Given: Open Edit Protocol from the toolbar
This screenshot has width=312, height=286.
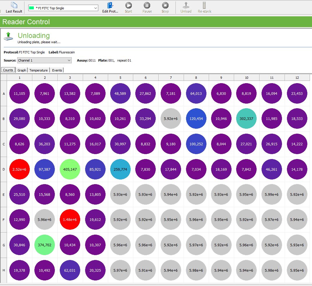Looking at the screenshot, I should pos(110,7).
